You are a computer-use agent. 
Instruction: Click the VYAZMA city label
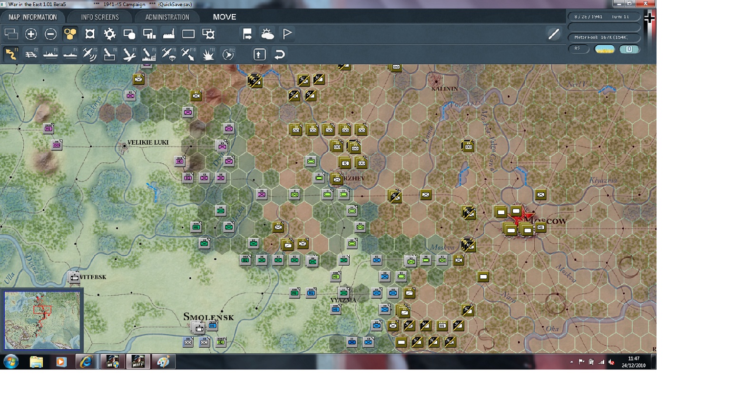pyautogui.click(x=344, y=300)
